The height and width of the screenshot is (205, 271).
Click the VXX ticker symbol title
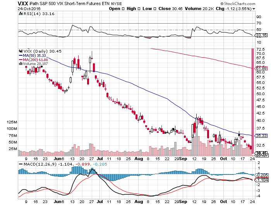click(x=23, y=3)
